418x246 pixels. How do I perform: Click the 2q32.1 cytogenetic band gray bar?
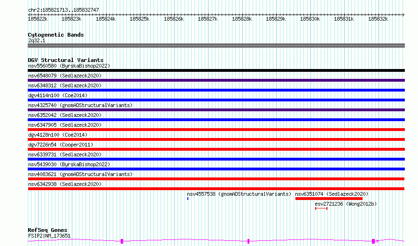click(216, 46)
